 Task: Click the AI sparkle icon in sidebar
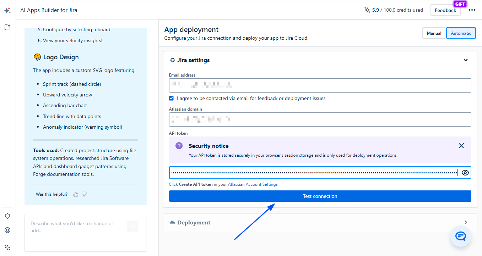click(7, 11)
